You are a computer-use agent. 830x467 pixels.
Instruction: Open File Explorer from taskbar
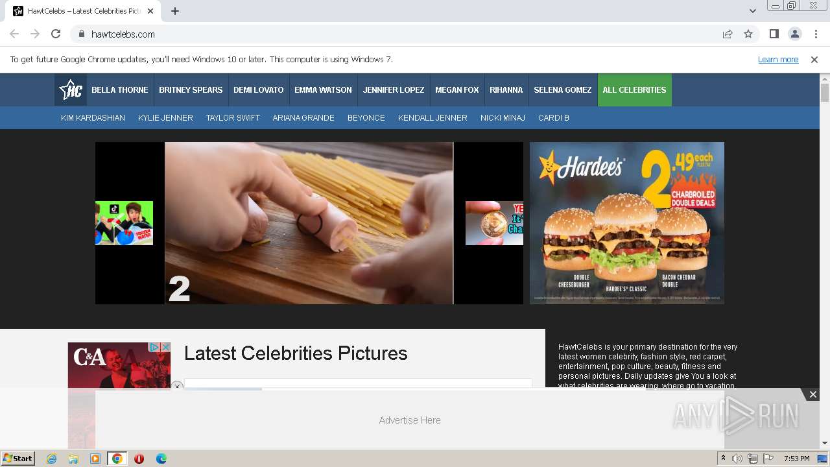(73, 459)
